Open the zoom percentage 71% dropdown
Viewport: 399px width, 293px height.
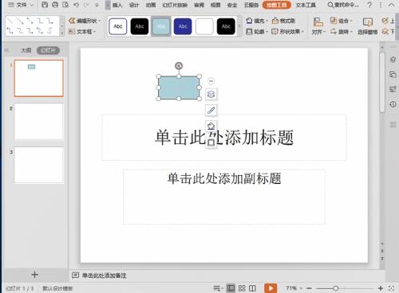tap(301, 288)
